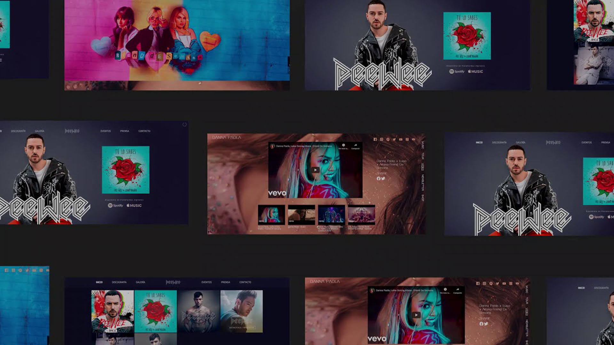The height and width of the screenshot is (345, 614).
Task: Click CONTACTO in PeeWee discography grid page
Action: pyautogui.click(x=245, y=282)
